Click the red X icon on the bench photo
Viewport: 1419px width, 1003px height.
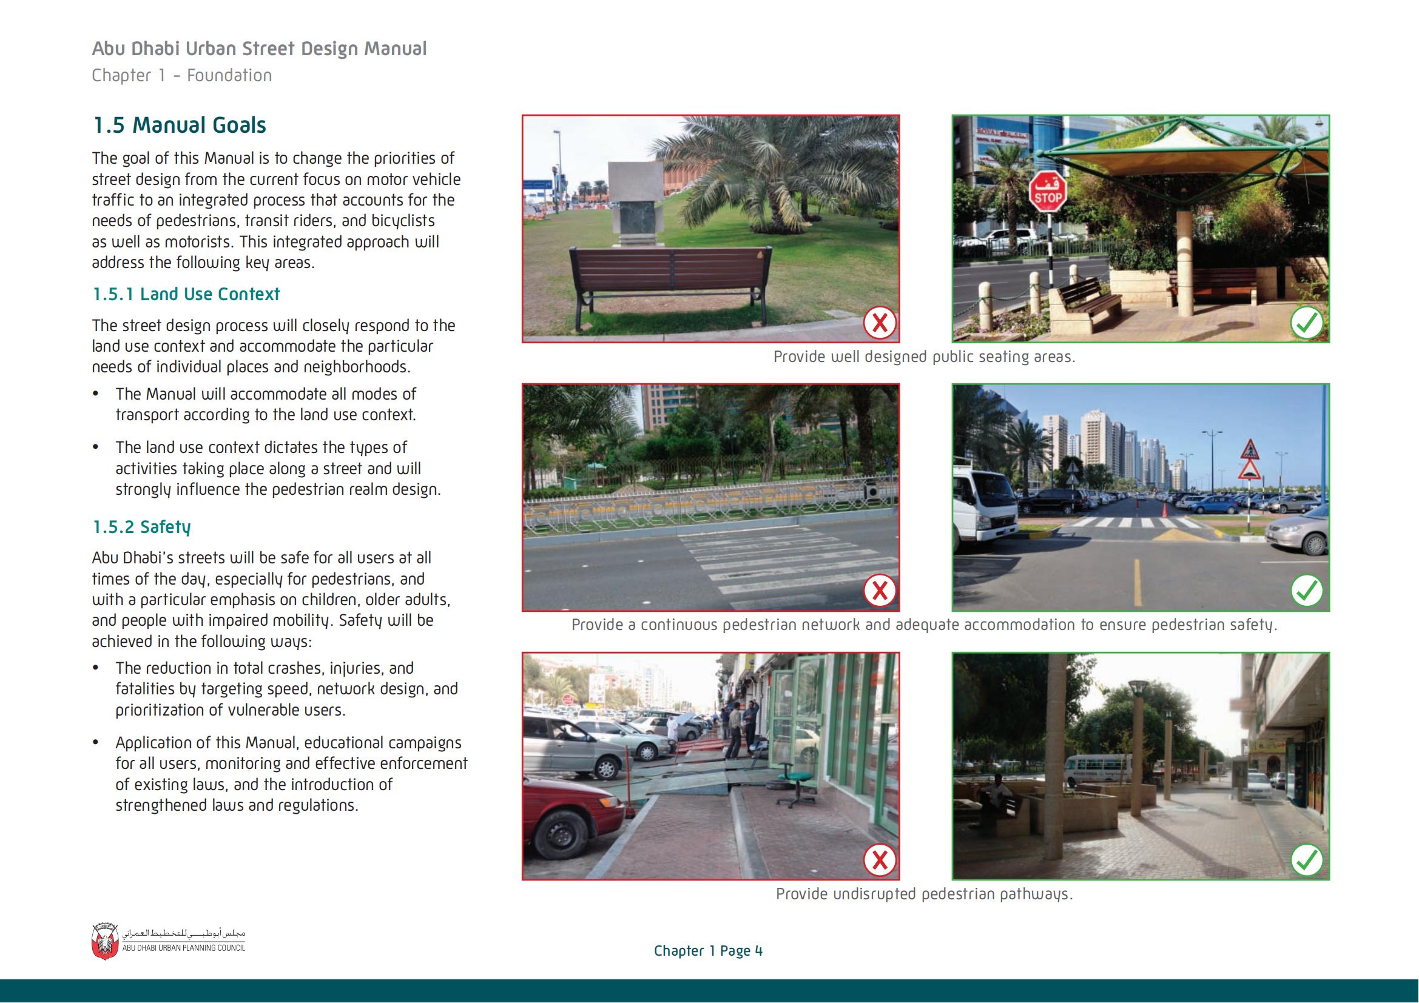point(880,323)
